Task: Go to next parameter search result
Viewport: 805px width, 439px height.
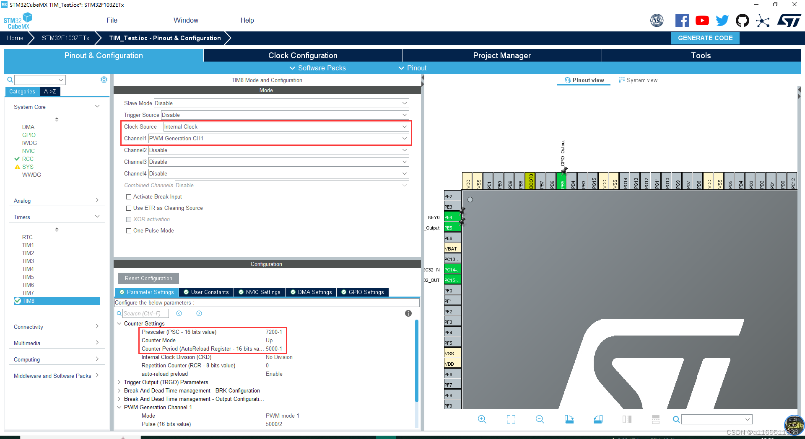Action: pyautogui.click(x=199, y=313)
